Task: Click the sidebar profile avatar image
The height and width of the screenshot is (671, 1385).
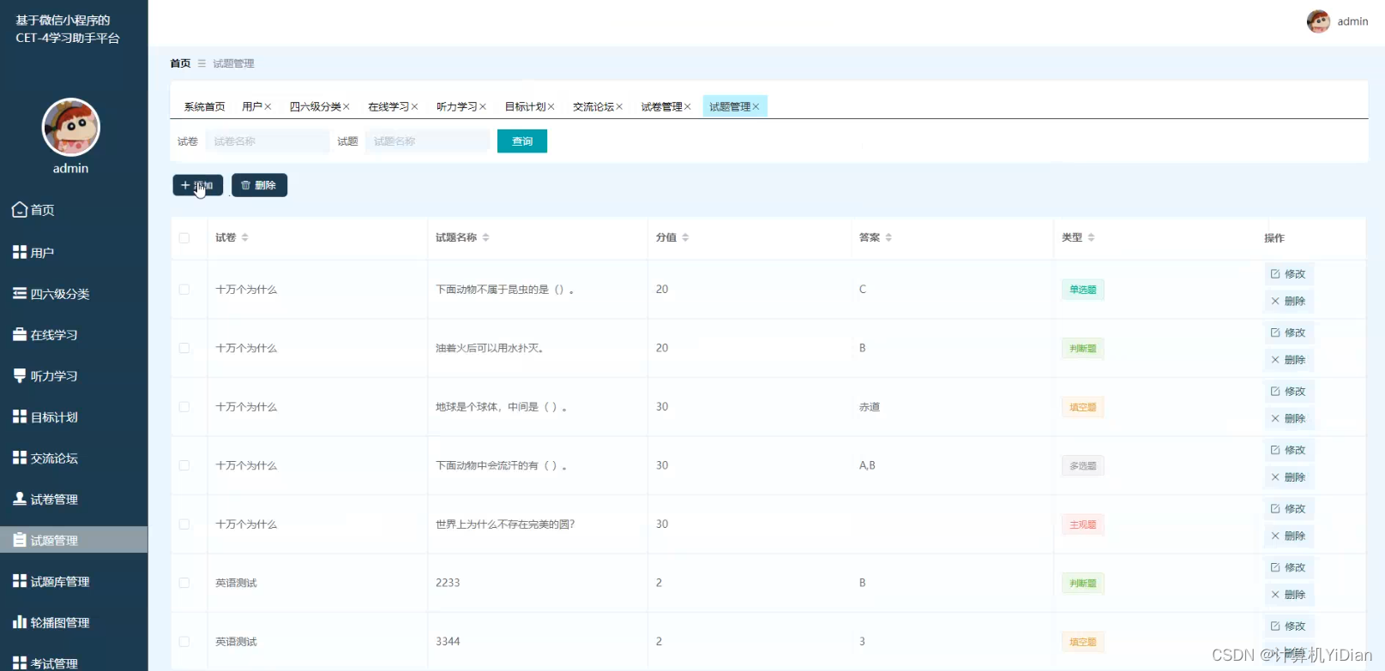Action: 71,127
